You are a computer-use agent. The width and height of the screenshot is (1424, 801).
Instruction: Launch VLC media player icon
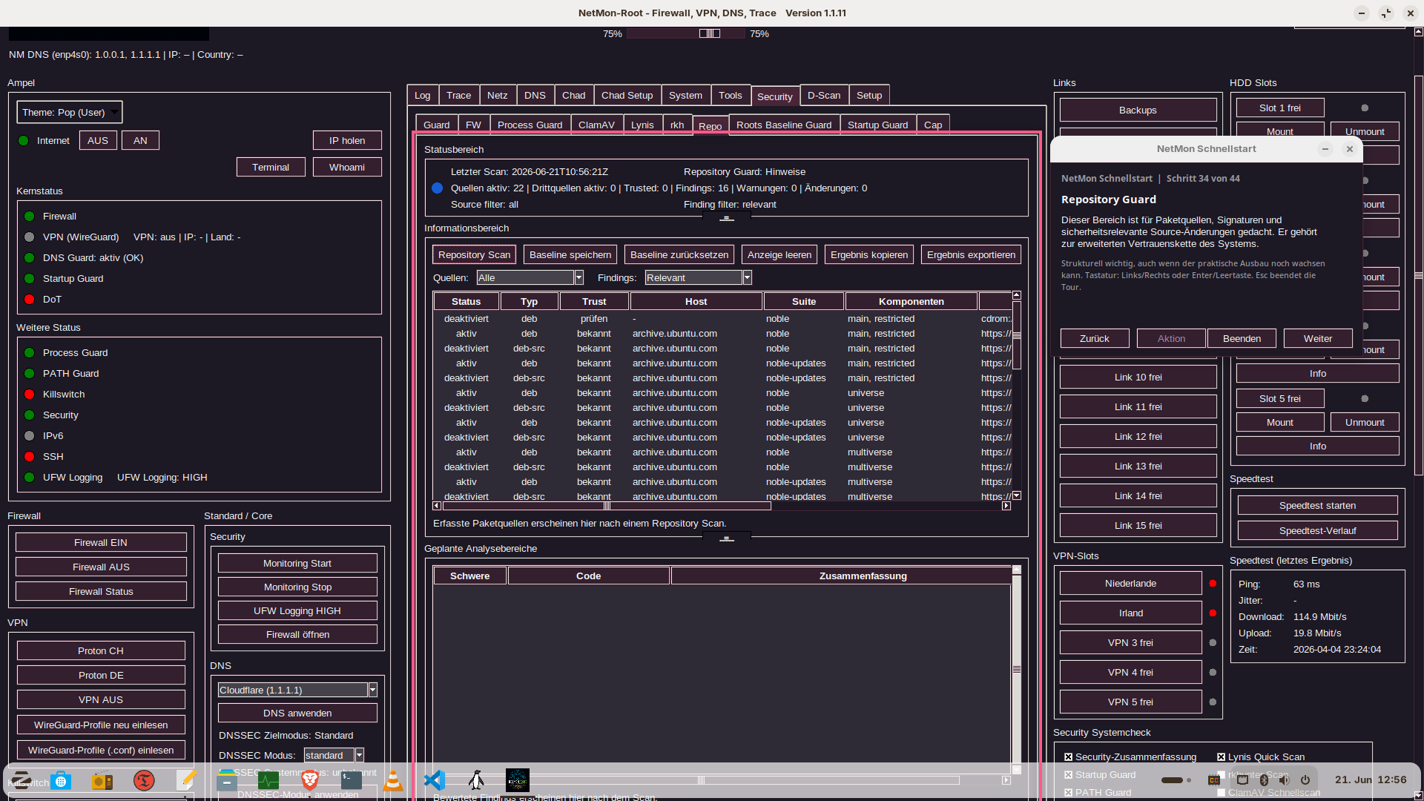pyautogui.click(x=393, y=780)
